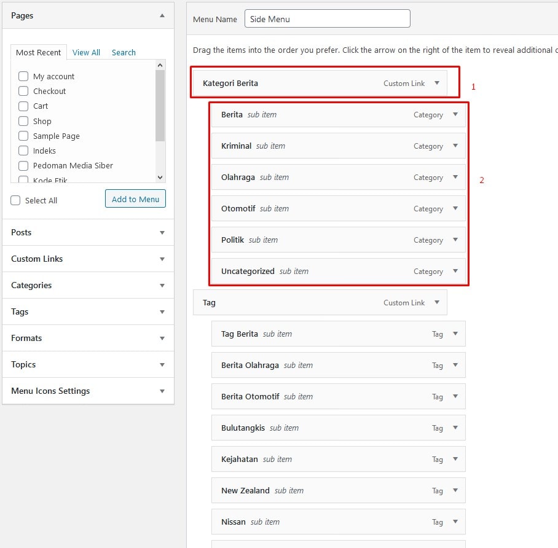Click the Add to Menu button
The image size is (558, 548).
click(135, 199)
